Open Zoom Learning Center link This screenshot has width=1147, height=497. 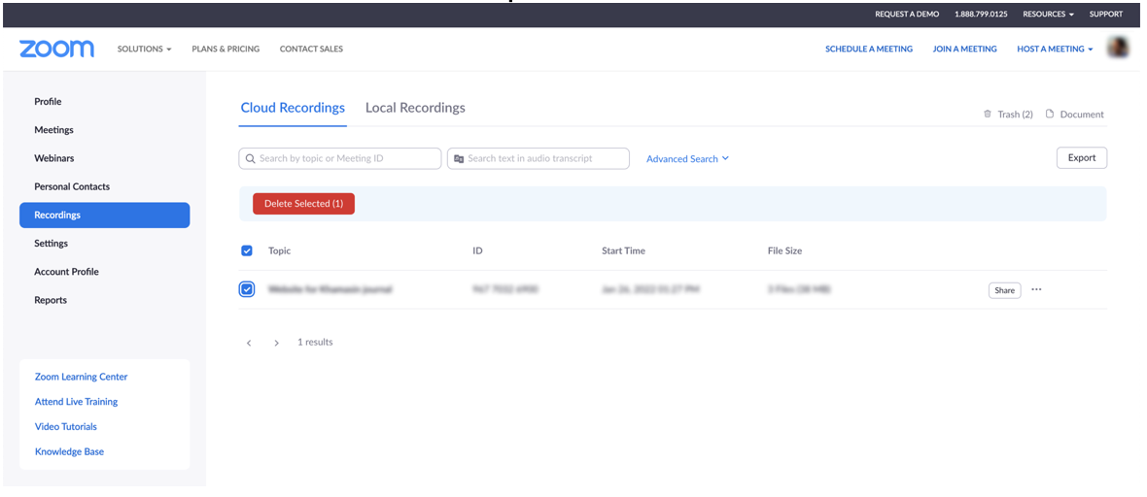(x=82, y=378)
